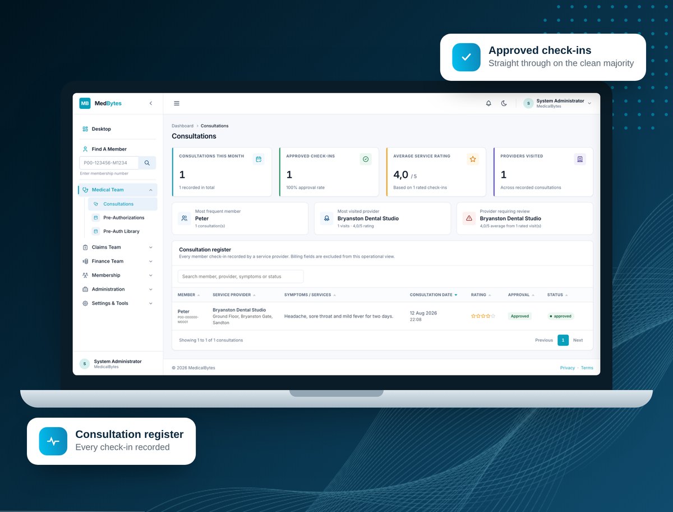Click the Dashboard breadcrumb link
Viewport: 673px width, 512px height.
pyautogui.click(x=182, y=126)
